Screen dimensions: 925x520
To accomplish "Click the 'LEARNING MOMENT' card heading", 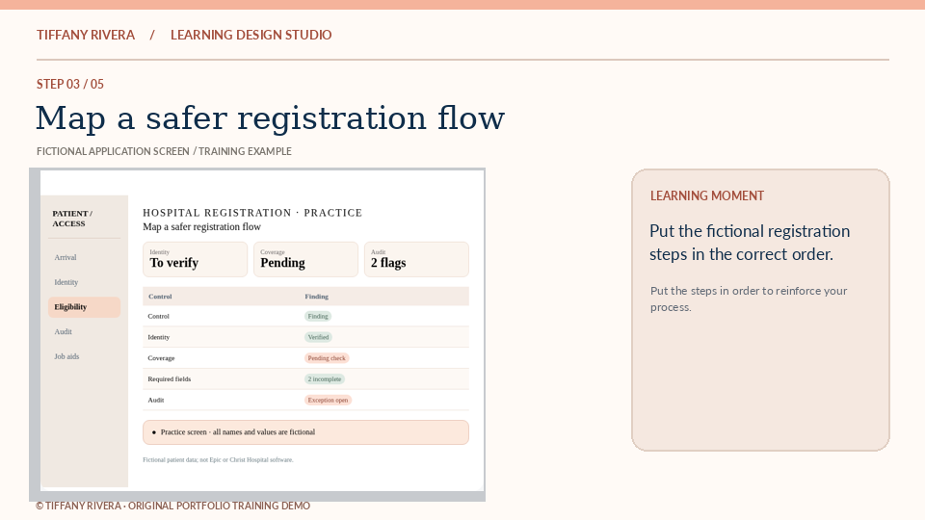I will pos(707,195).
